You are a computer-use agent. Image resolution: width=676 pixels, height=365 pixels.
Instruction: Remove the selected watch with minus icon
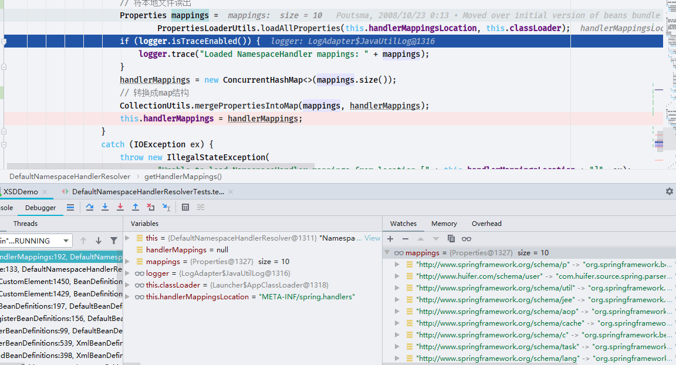[x=405, y=239]
